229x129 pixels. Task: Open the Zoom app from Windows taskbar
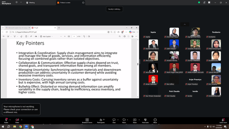point(26,126)
